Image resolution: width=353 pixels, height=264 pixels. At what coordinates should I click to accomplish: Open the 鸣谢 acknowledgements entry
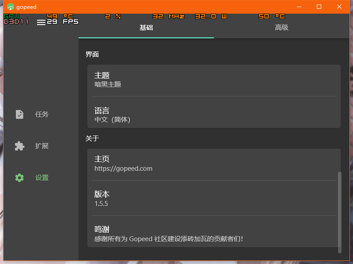click(x=214, y=234)
